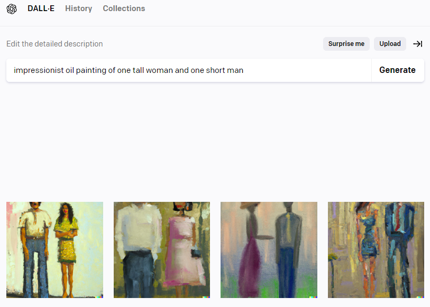Focus the prompt description text field
430x307 pixels.
pos(189,70)
